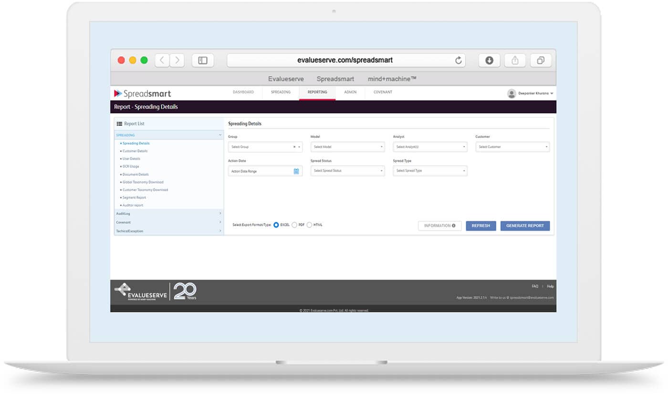Switch to the Evalueserve browser tab
668x394 pixels.
coord(286,79)
